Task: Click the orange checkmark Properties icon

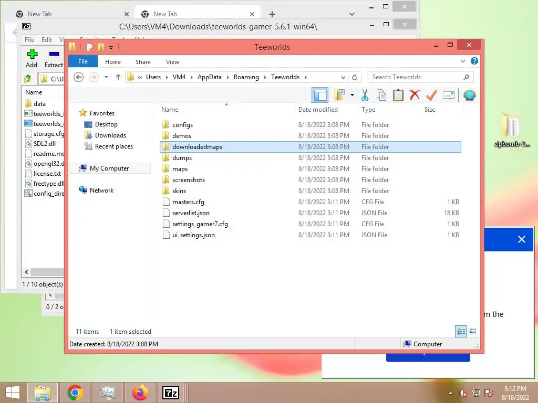Action: point(431,95)
